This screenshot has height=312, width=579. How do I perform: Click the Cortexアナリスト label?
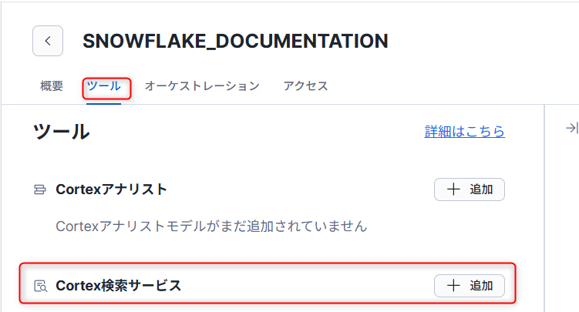pos(111,190)
